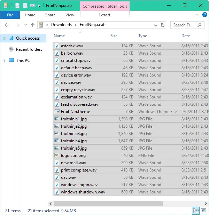Switch to Details view in status bar

click(196, 210)
